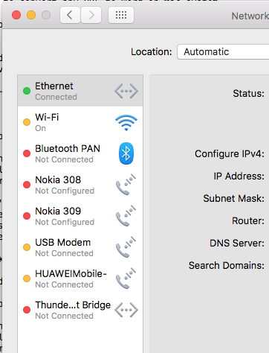This screenshot has width=269, height=353.
Task: Close the Network window with red button
Action: (x=16, y=15)
